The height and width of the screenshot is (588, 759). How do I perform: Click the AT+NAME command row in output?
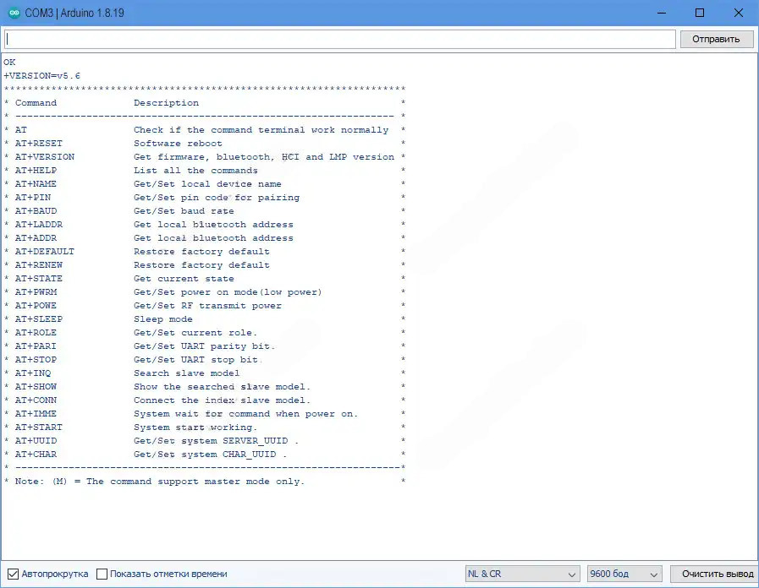(36, 184)
